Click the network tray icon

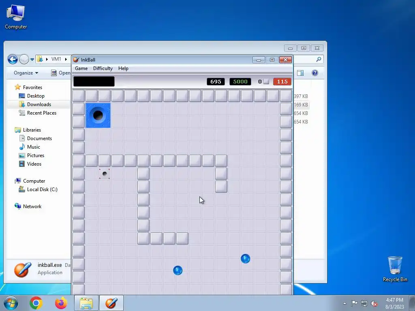(x=364, y=303)
